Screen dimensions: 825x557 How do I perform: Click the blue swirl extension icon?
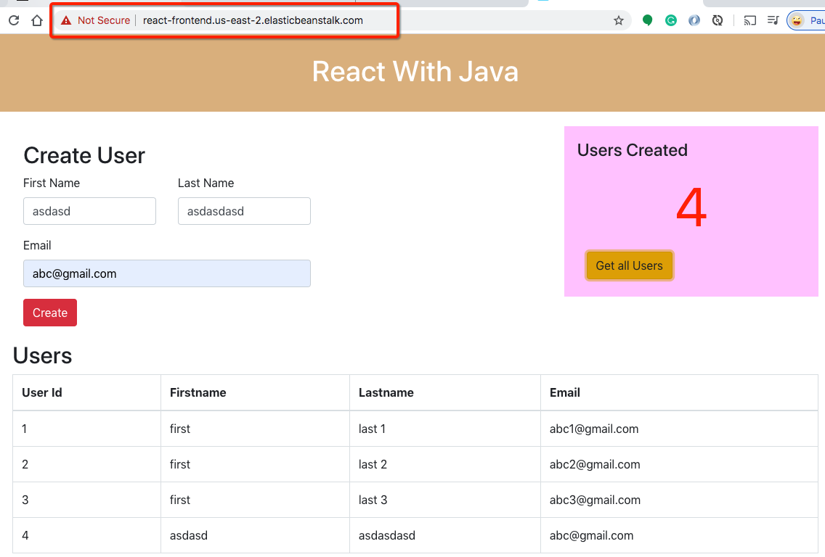[x=694, y=20]
